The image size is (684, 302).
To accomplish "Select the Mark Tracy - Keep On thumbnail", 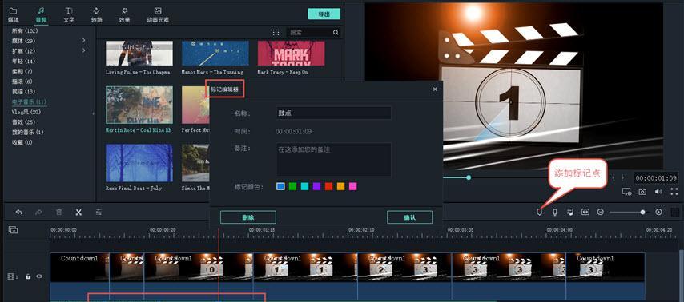I will click(x=291, y=53).
